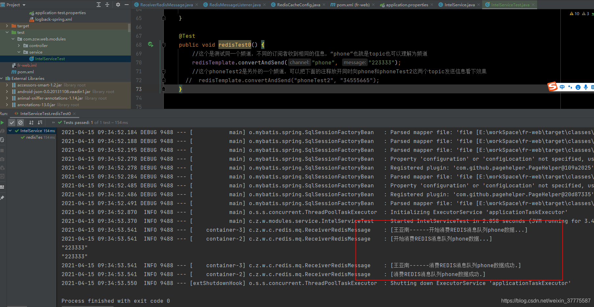Screen dimensions: 594x307
Task: Click fold marker at line 68 method start
Action: (163, 45)
